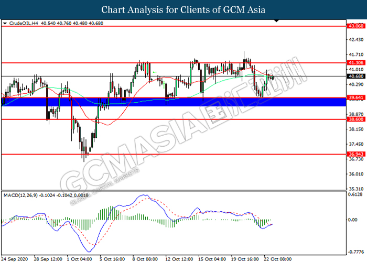Image resolution: width=367 pixels, height=262 pixels.
Task: Click the 8 Oct 08:00 time label
Action: click(145, 259)
